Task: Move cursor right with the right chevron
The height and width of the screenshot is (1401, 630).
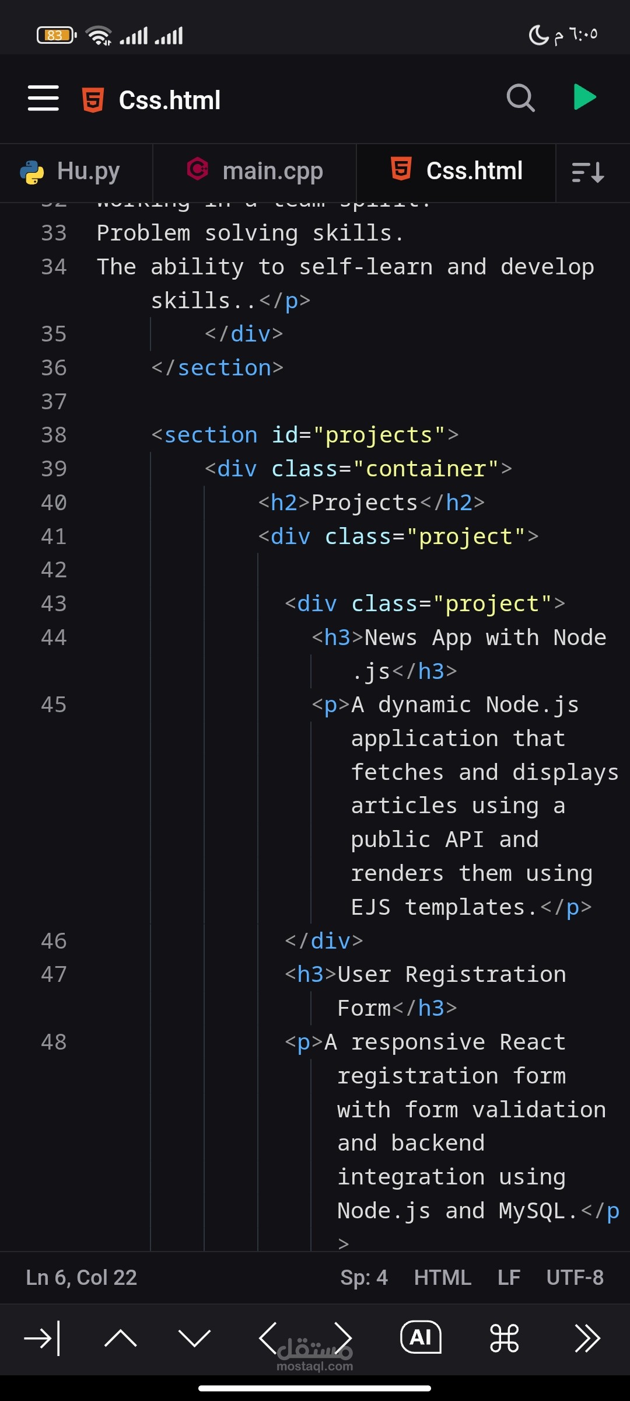Action: [x=343, y=1338]
